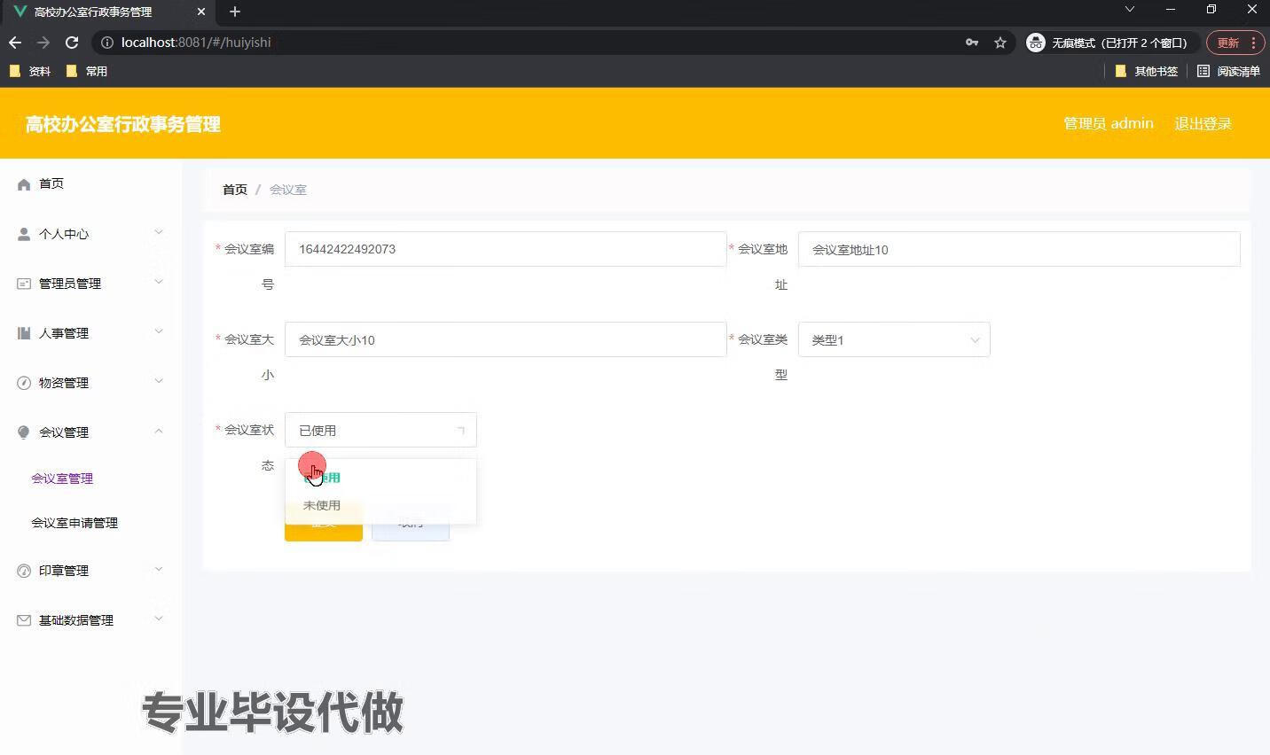Open 会议室管理 submenu item
The height and width of the screenshot is (755, 1270).
point(62,479)
